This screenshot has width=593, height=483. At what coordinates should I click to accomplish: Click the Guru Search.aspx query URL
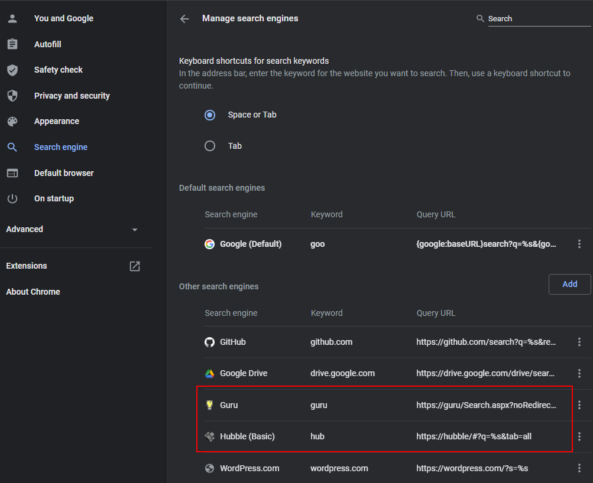pos(486,405)
